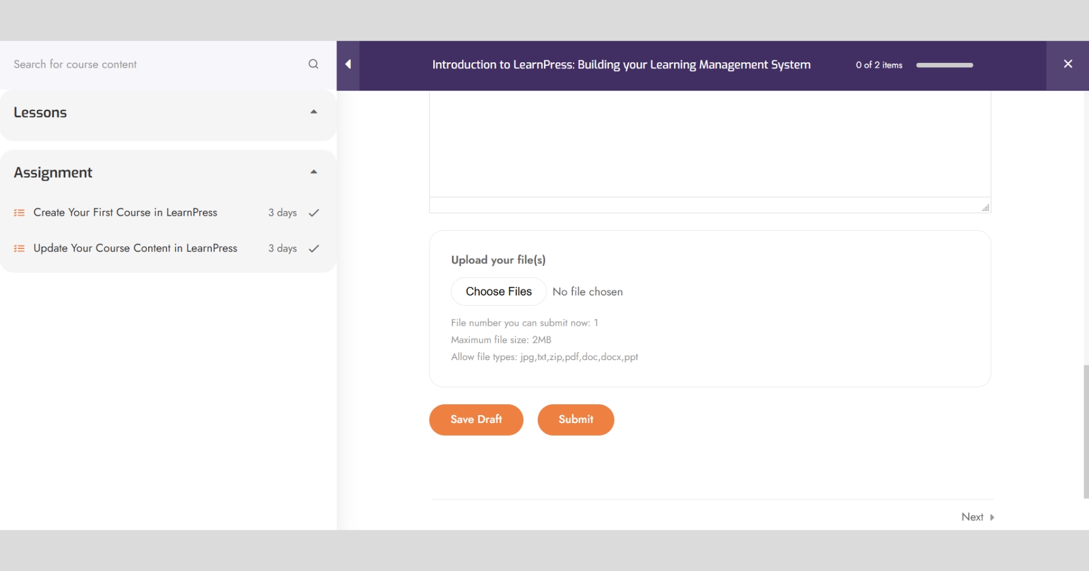The image size is (1089, 571).
Task: Click the Choose Files button
Action: tap(499, 292)
